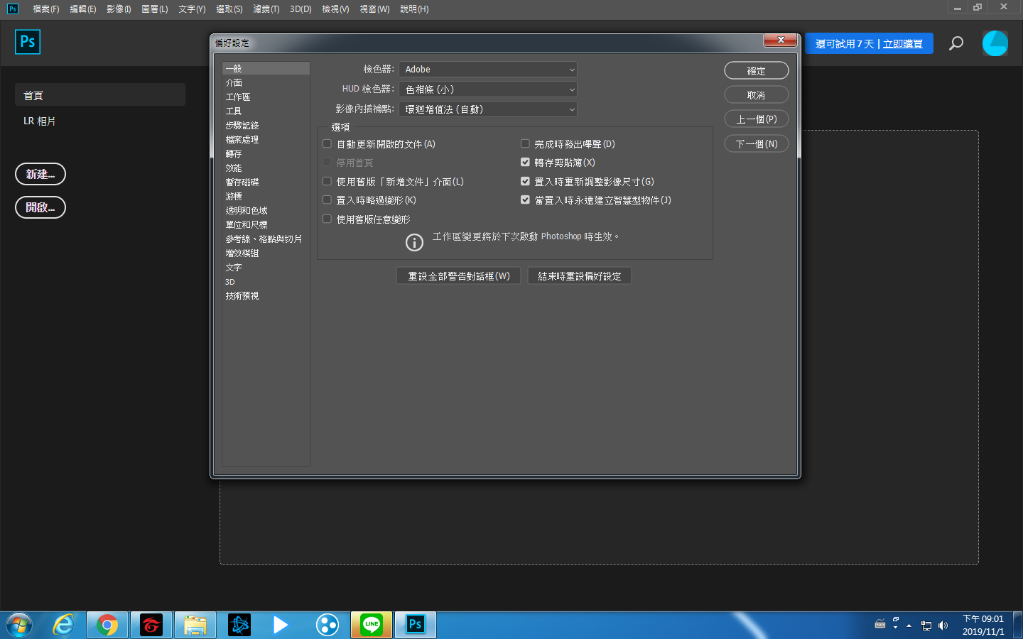
Task: Open the 檔案(F) menu
Action: pos(46,9)
